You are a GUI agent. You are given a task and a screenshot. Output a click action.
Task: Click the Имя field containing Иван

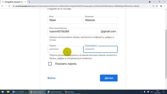[x=65, y=20]
